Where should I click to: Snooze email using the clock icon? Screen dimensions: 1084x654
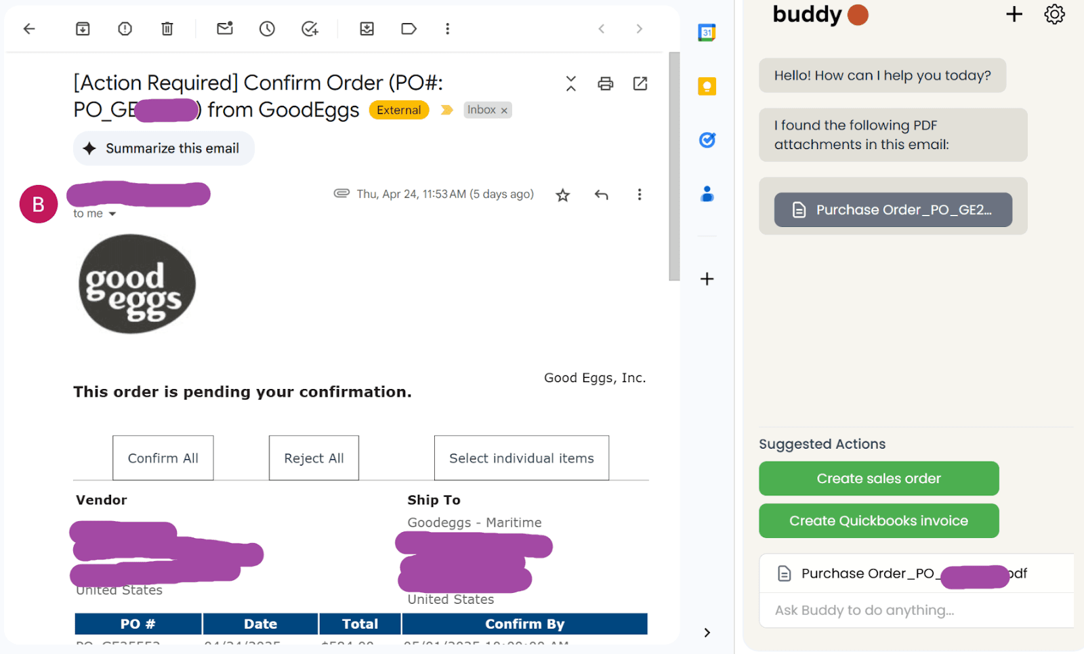[267, 28]
